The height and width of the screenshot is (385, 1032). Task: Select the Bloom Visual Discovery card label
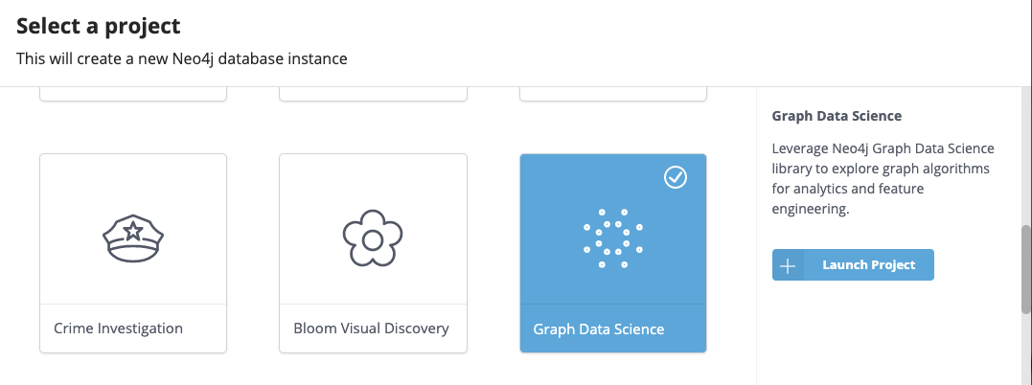371,328
